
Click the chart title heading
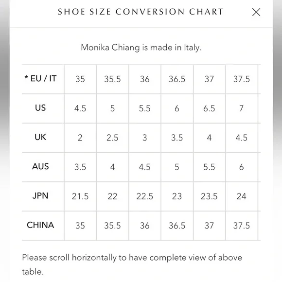(x=141, y=12)
